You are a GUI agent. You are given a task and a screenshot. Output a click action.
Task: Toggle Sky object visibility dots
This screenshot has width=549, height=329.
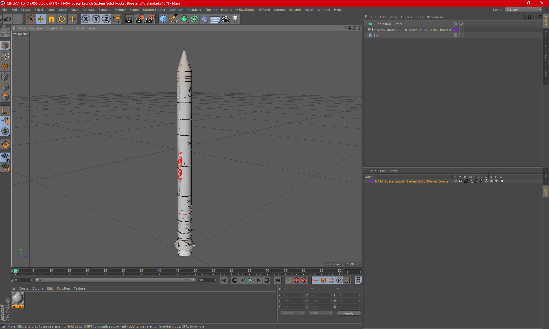click(x=459, y=35)
